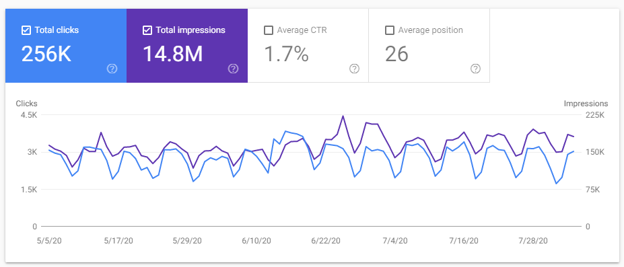Enable the Average position checkbox
The height and width of the screenshot is (267, 624).
(x=390, y=30)
